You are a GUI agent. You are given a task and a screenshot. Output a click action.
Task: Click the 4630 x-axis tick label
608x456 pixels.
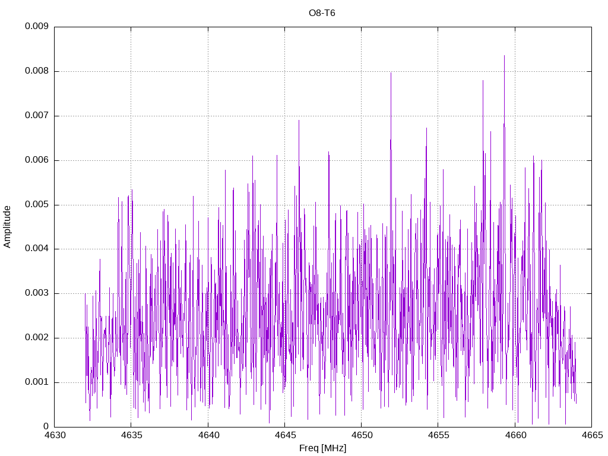coord(55,435)
